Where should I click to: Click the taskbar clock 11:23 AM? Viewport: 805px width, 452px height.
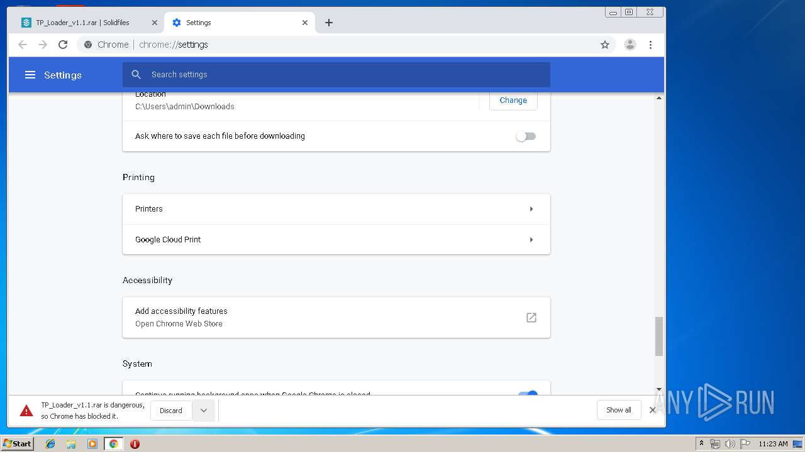[773, 444]
